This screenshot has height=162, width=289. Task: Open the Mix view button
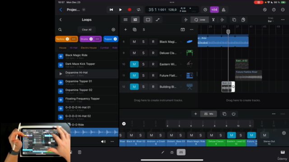209,114
